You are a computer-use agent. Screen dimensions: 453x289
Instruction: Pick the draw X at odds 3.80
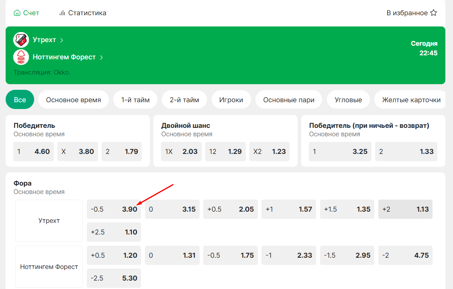[x=78, y=152]
